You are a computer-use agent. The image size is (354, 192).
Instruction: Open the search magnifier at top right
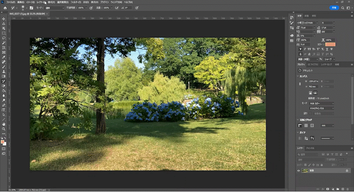click(343, 8)
